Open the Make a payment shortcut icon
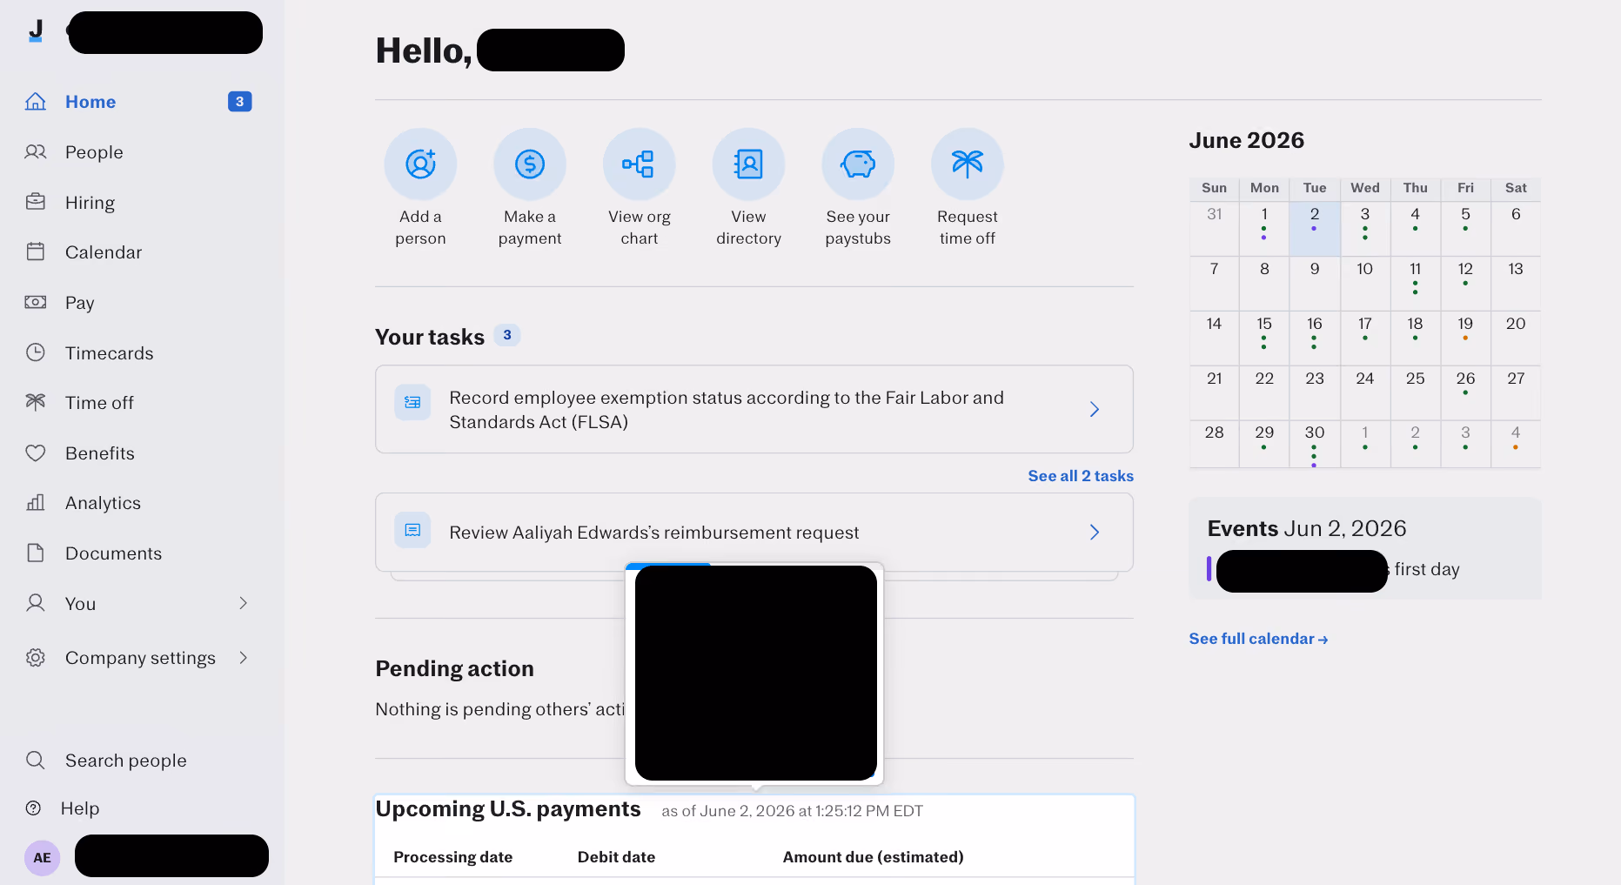Viewport: 1621px width, 885px height. (530, 164)
